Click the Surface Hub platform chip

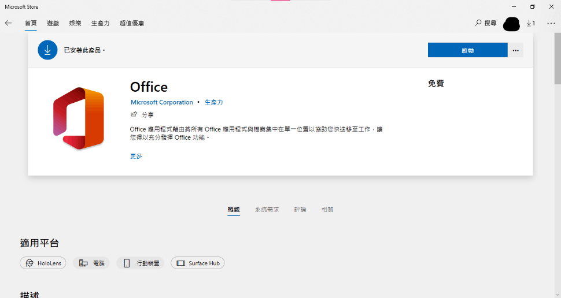[x=198, y=263]
